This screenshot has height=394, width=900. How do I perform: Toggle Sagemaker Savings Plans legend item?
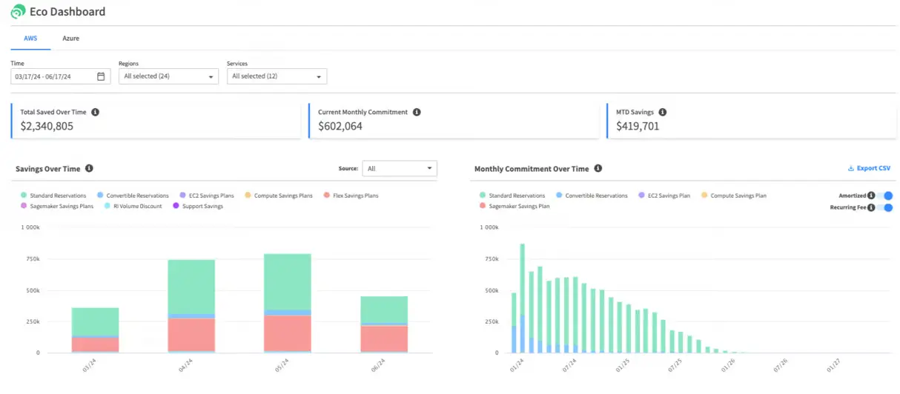(x=57, y=206)
